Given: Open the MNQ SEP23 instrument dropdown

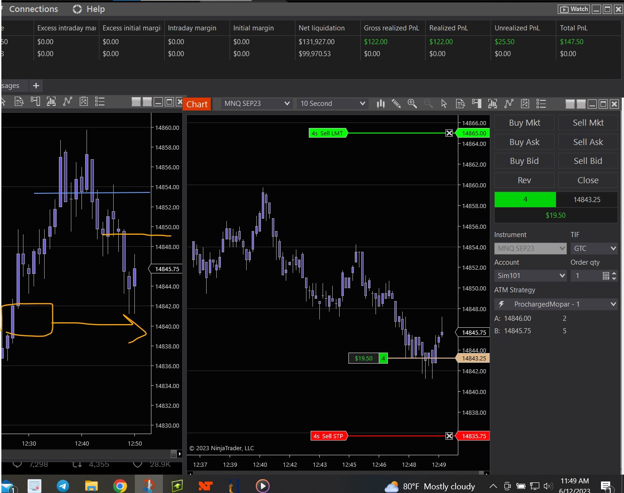Looking at the screenshot, I should (257, 104).
